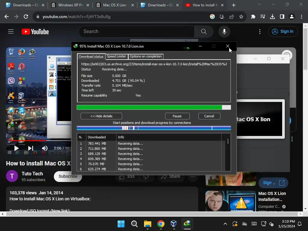
Task: Select connection row 1 with 783.441 MB
Action: [149, 143]
